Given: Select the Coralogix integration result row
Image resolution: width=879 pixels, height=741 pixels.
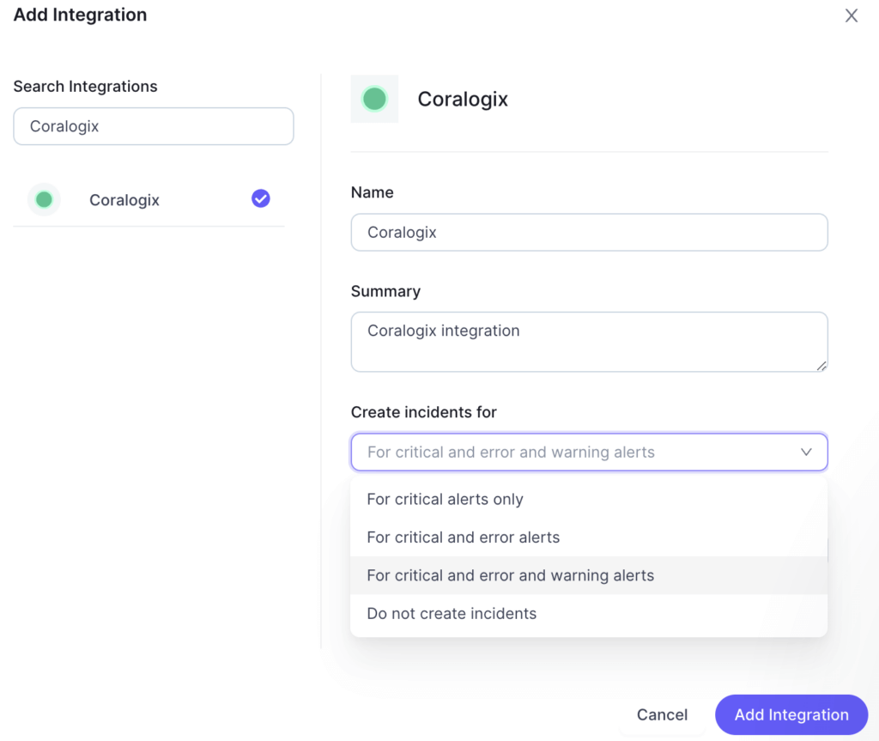Looking at the screenshot, I should [x=149, y=200].
